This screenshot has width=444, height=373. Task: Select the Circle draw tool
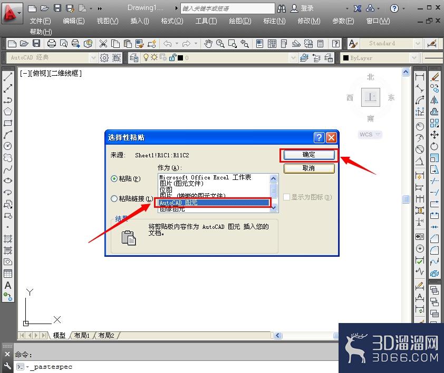point(7,146)
